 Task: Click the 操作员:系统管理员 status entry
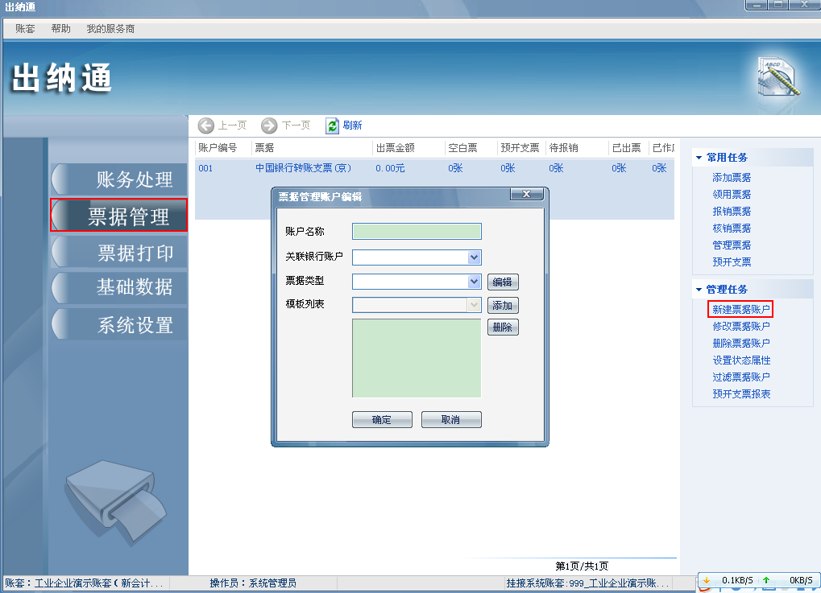[253, 583]
